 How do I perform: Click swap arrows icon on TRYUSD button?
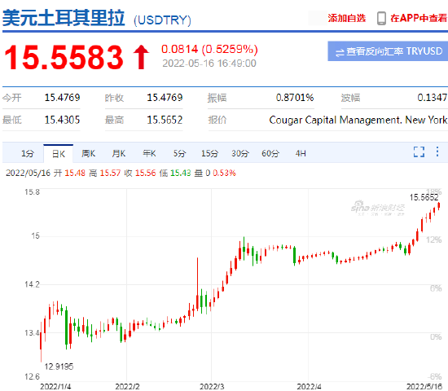click(x=340, y=53)
